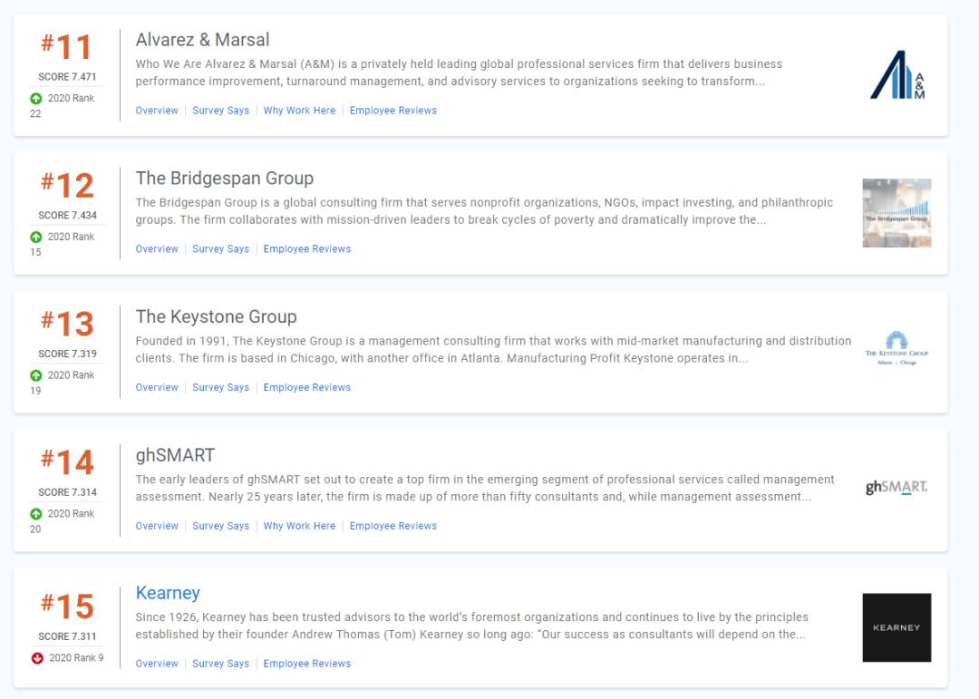
Task: Open ghSMART Why Work Here link
Action: coord(299,527)
